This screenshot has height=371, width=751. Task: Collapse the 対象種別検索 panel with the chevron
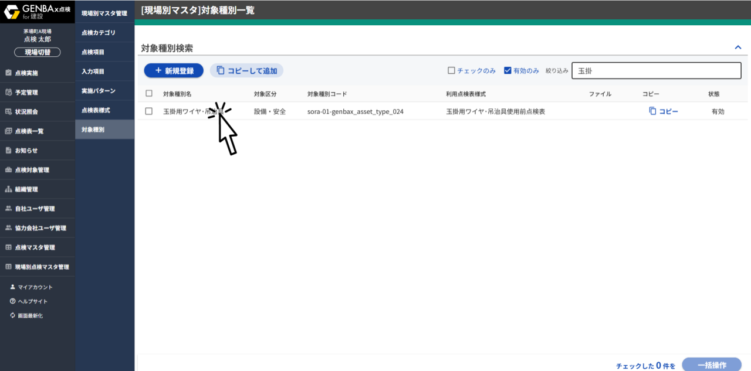tap(738, 47)
